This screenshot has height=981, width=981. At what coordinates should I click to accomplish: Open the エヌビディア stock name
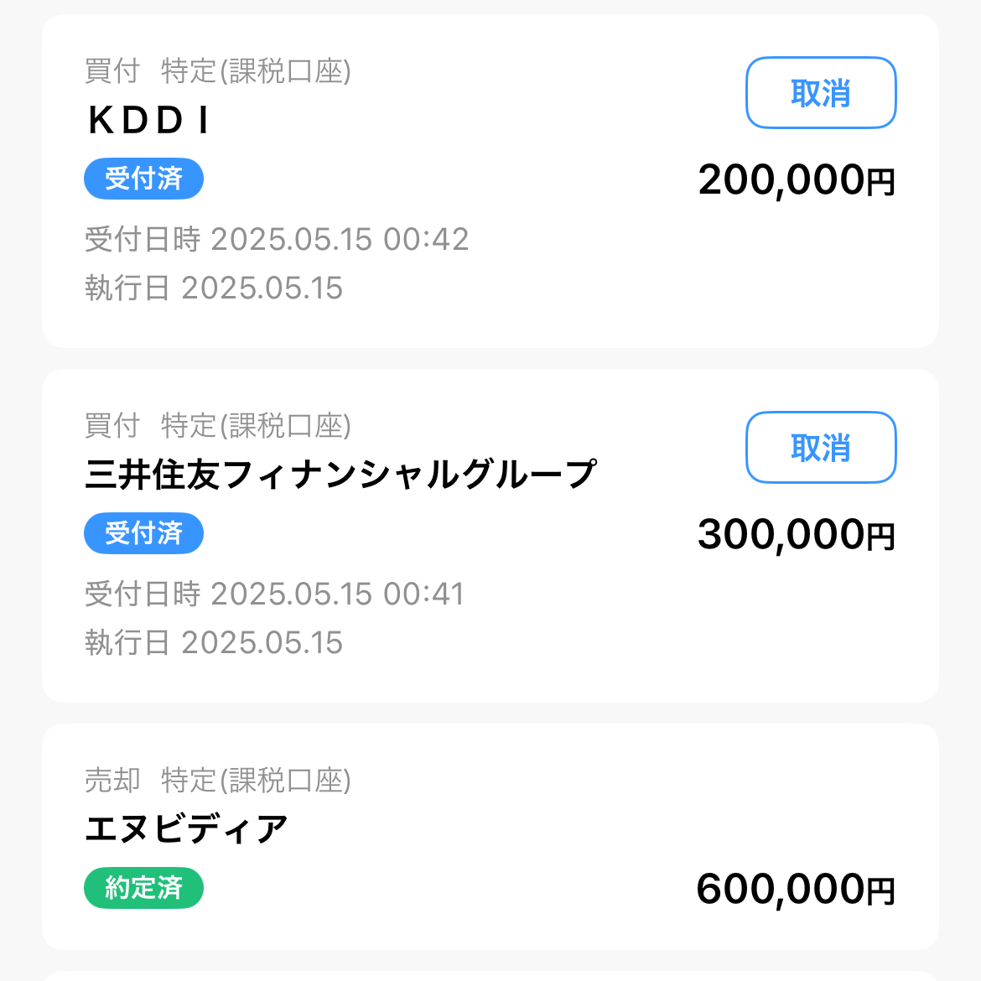[186, 830]
